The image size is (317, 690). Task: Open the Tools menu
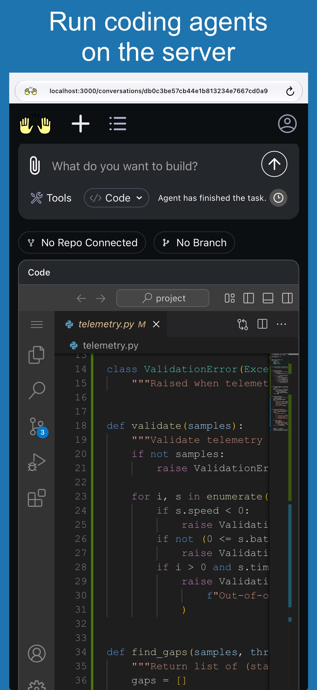pos(51,198)
